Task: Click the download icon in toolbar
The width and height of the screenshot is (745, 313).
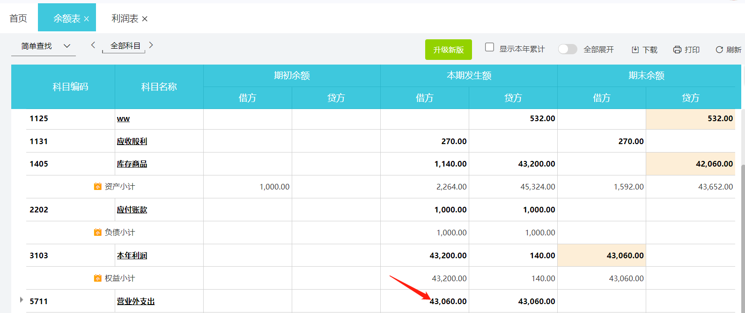Action: pyautogui.click(x=635, y=50)
